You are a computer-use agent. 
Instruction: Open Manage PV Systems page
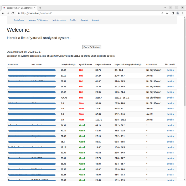coord(38,20)
